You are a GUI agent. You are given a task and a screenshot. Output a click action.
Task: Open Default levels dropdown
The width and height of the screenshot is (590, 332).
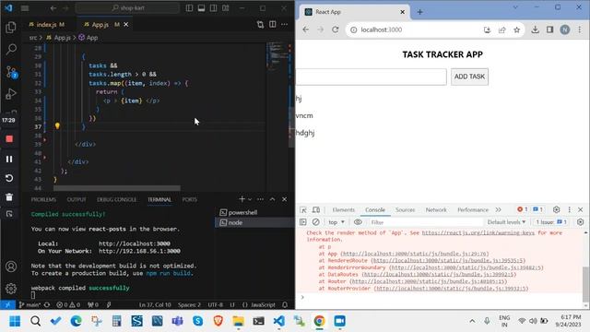pyautogui.click(x=506, y=222)
